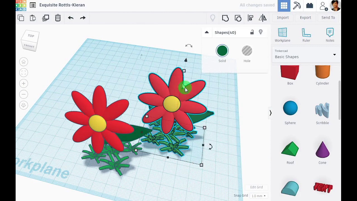Click the view cube TOP face
The height and width of the screenshot is (201, 357).
click(31, 36)
